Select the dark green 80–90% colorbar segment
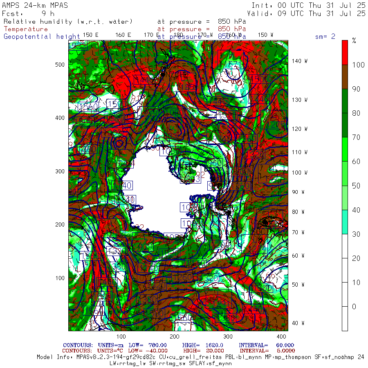Viewport: 368px width, 368px height. [345, 101]
